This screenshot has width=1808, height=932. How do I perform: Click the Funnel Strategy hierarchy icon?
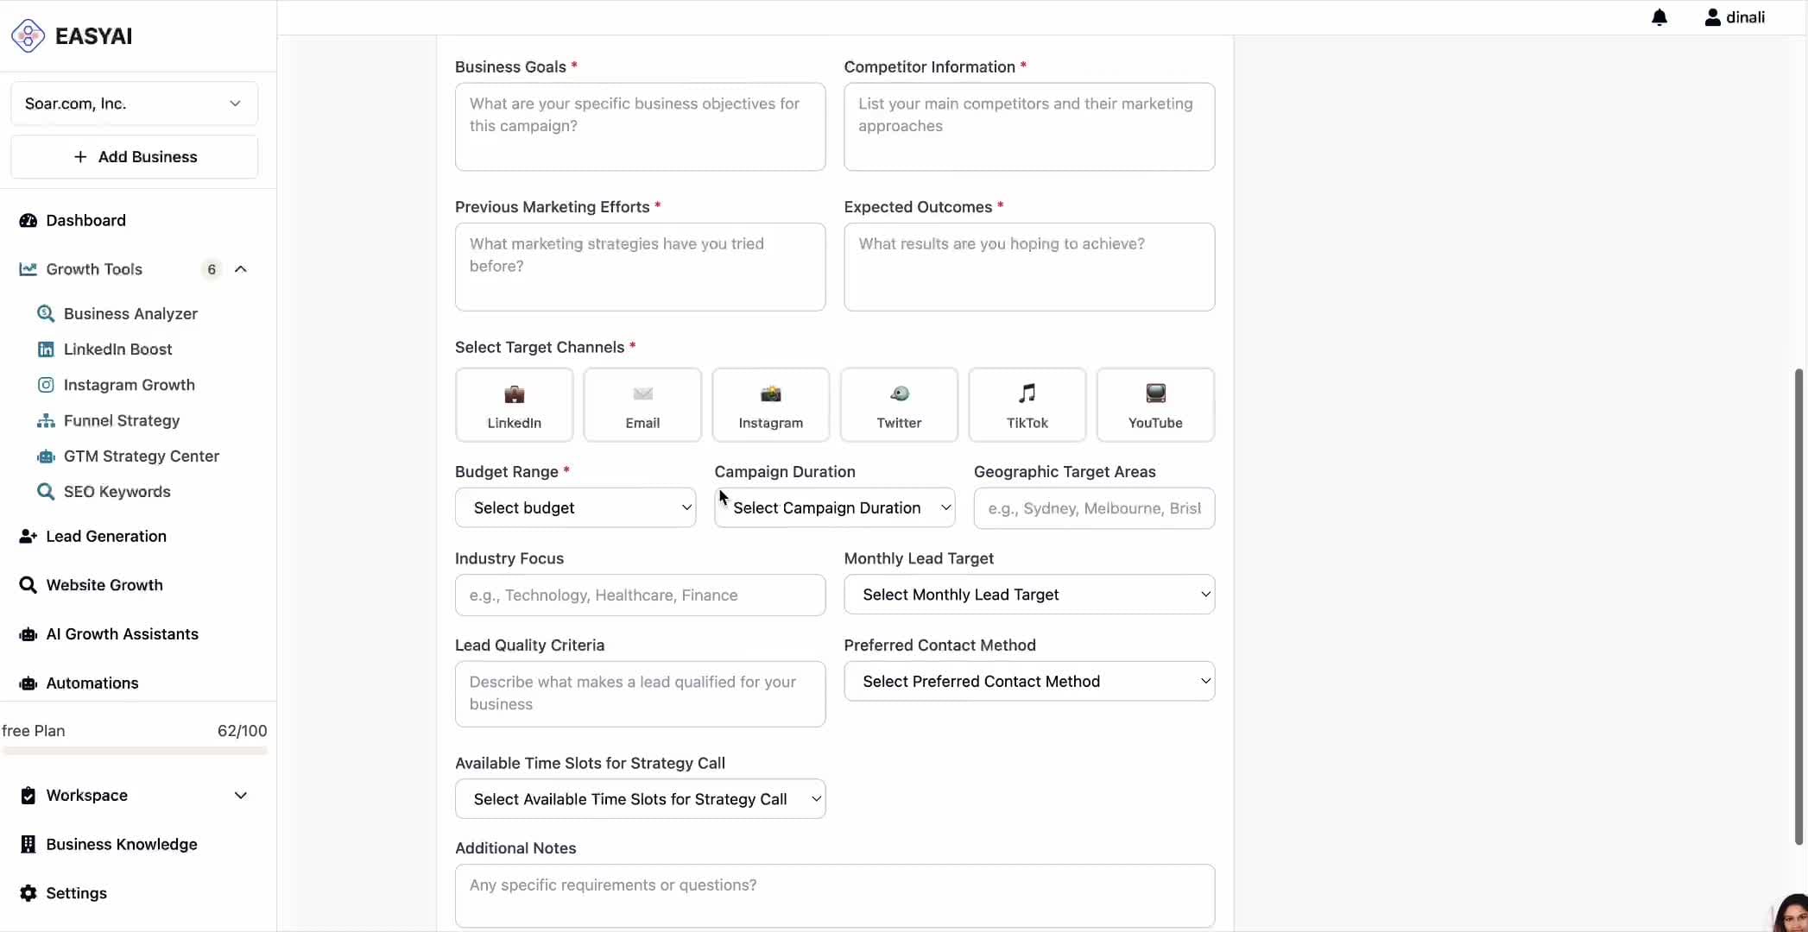click(x=46, y=420)
